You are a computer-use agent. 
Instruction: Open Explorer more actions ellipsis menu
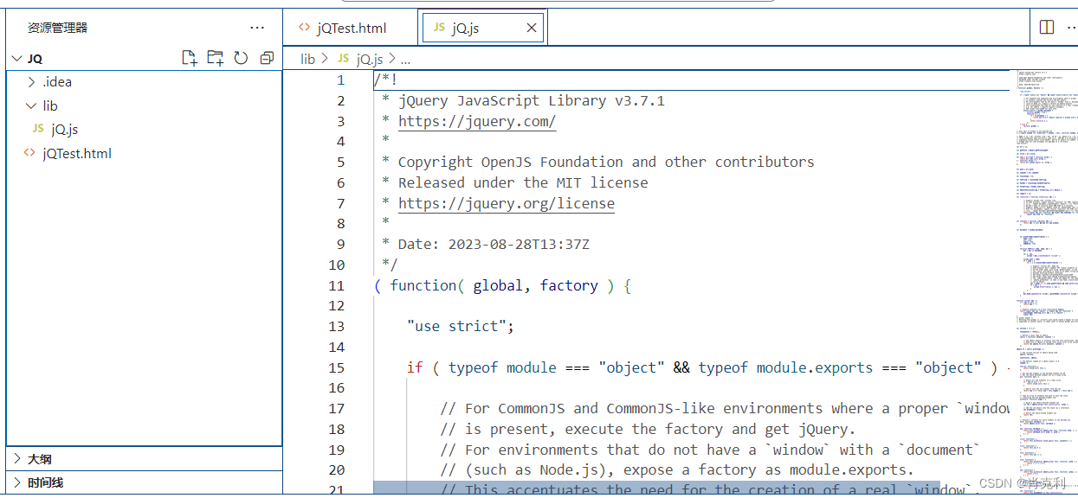click(x=257, y=27)
